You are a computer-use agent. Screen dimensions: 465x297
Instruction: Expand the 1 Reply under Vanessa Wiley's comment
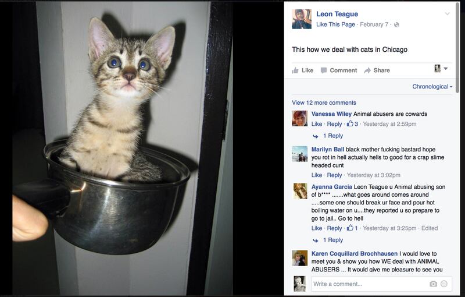pyautogui.click(x=332, y=136)
